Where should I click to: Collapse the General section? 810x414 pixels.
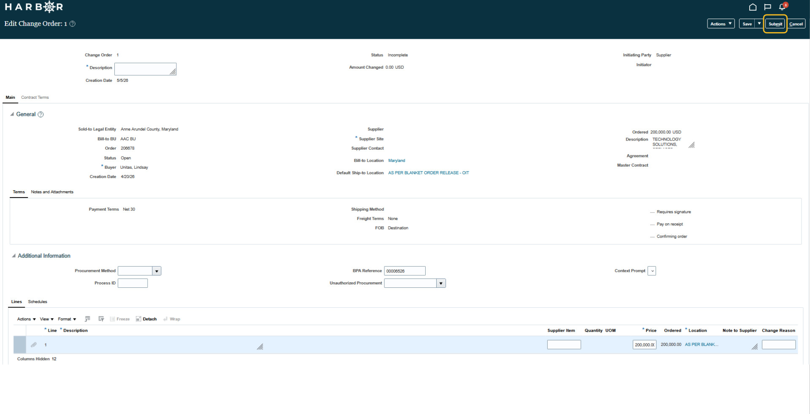point(12,114)
